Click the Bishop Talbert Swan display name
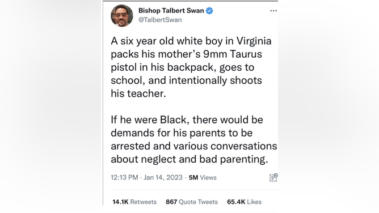 (x=171, y=11)
